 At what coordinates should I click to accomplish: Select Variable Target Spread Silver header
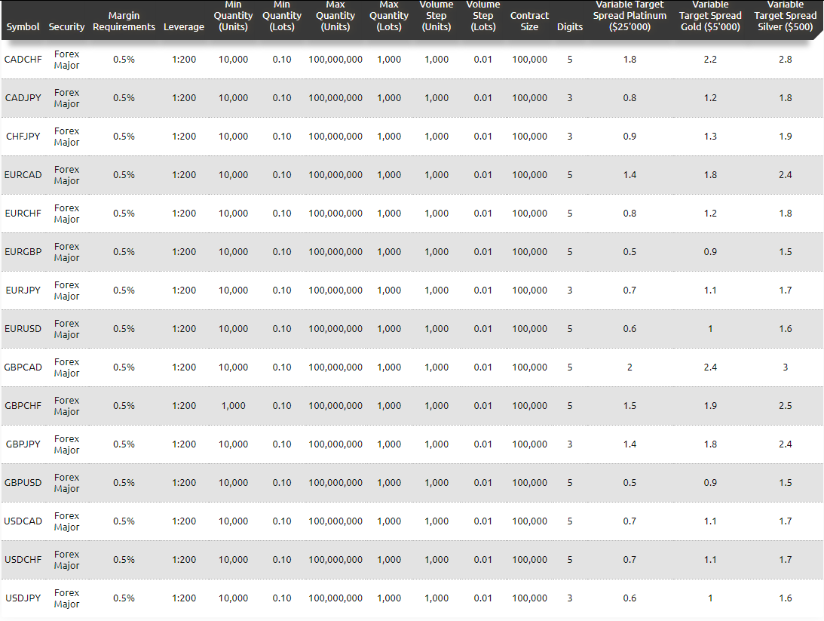point(785,16)
